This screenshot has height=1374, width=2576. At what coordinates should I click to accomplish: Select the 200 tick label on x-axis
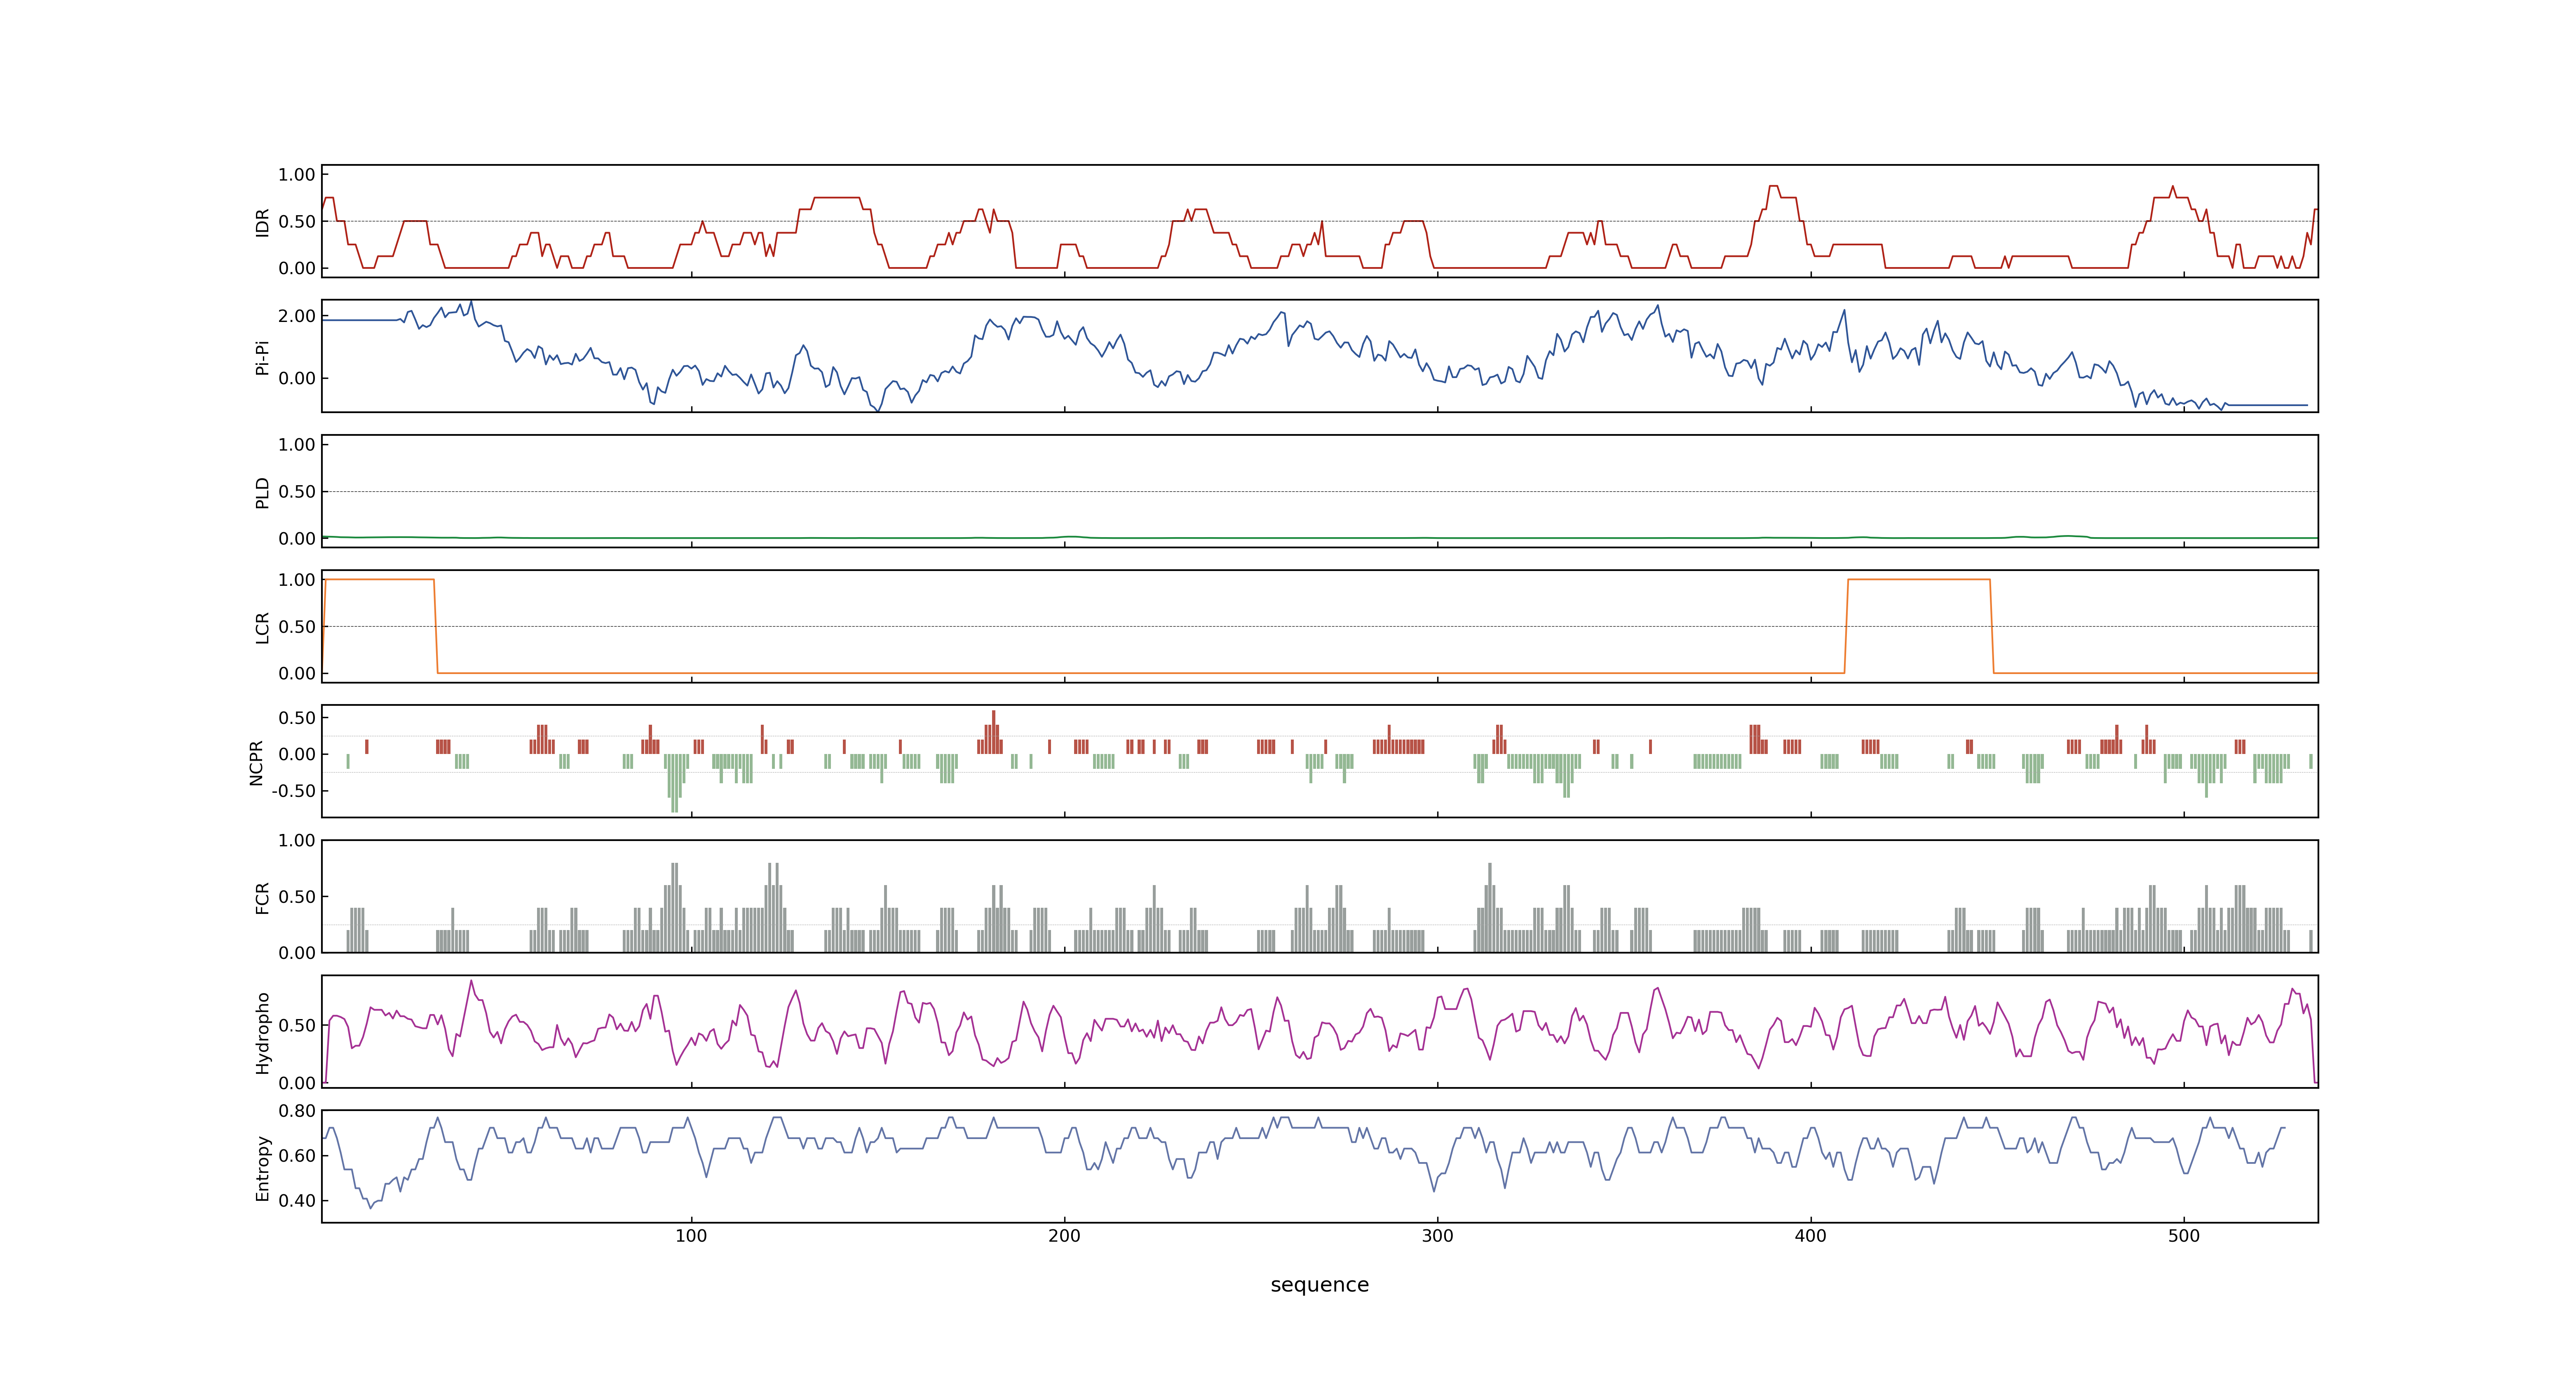[x=1064, y=1236]
